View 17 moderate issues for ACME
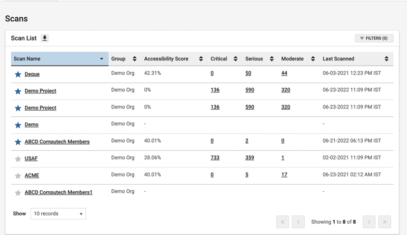407x235 pixels. point(284,175)
